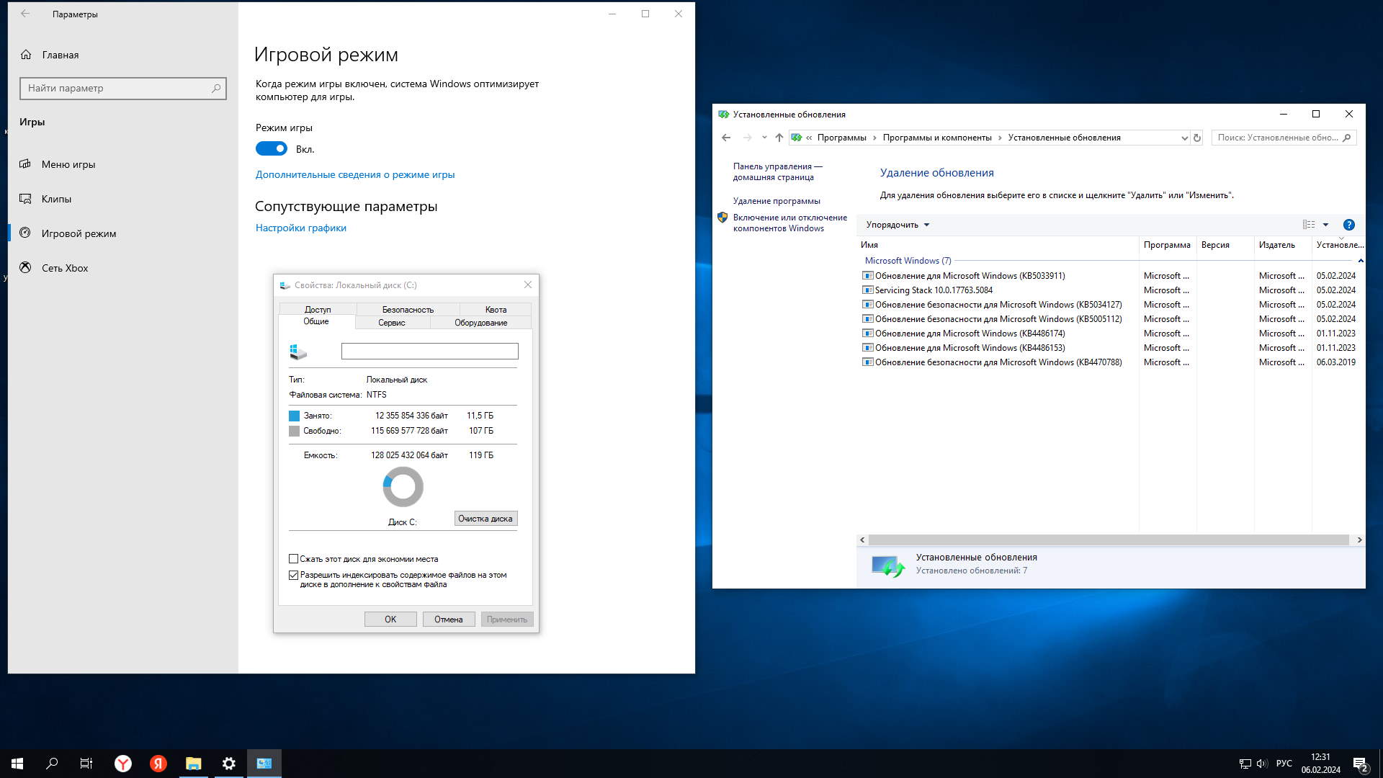This screenshot has height=778, width=1383.
Task: Expand the Упорядочить dropdown
Action: coord(898,225)
